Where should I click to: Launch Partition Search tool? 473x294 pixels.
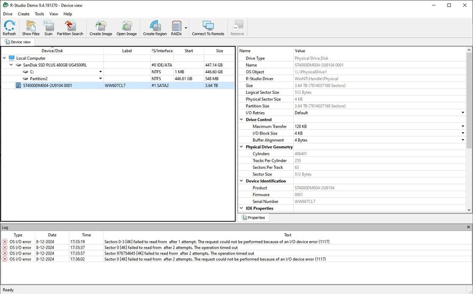(x=70, y=28)
